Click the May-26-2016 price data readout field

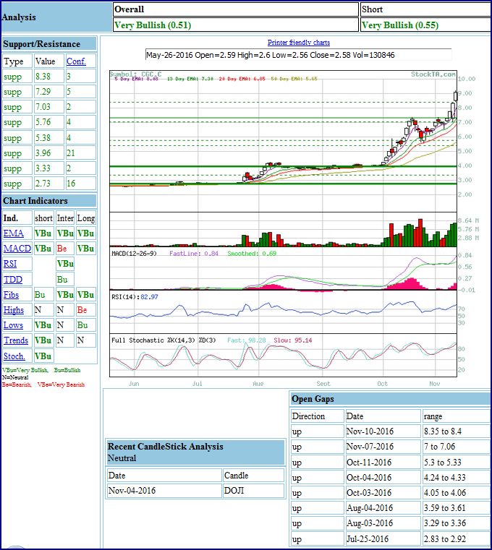(298, 55)
